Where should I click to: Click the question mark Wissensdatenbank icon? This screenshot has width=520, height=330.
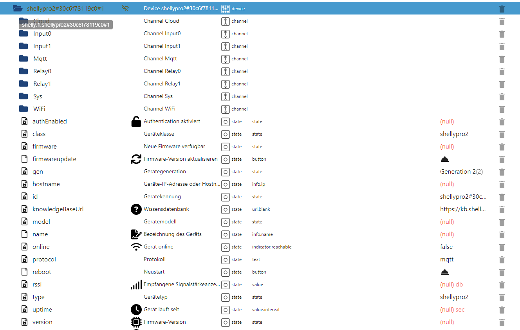click(136, 209)
